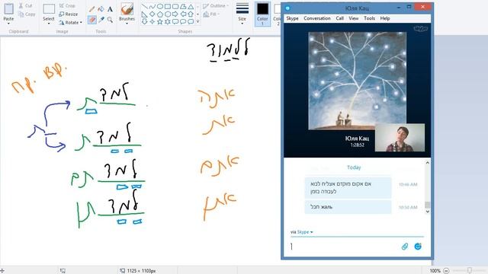Image resolution: width=488 pixels, height=274 pixels.
Task: Pick the Six-point star shape
Action: point(168,21)
